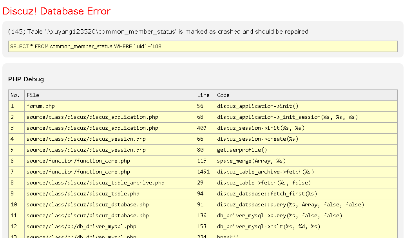The height and width of the screenshot is (238, 411).
Task: Click line number 56 cell
Action: click(x=205, y=106)
